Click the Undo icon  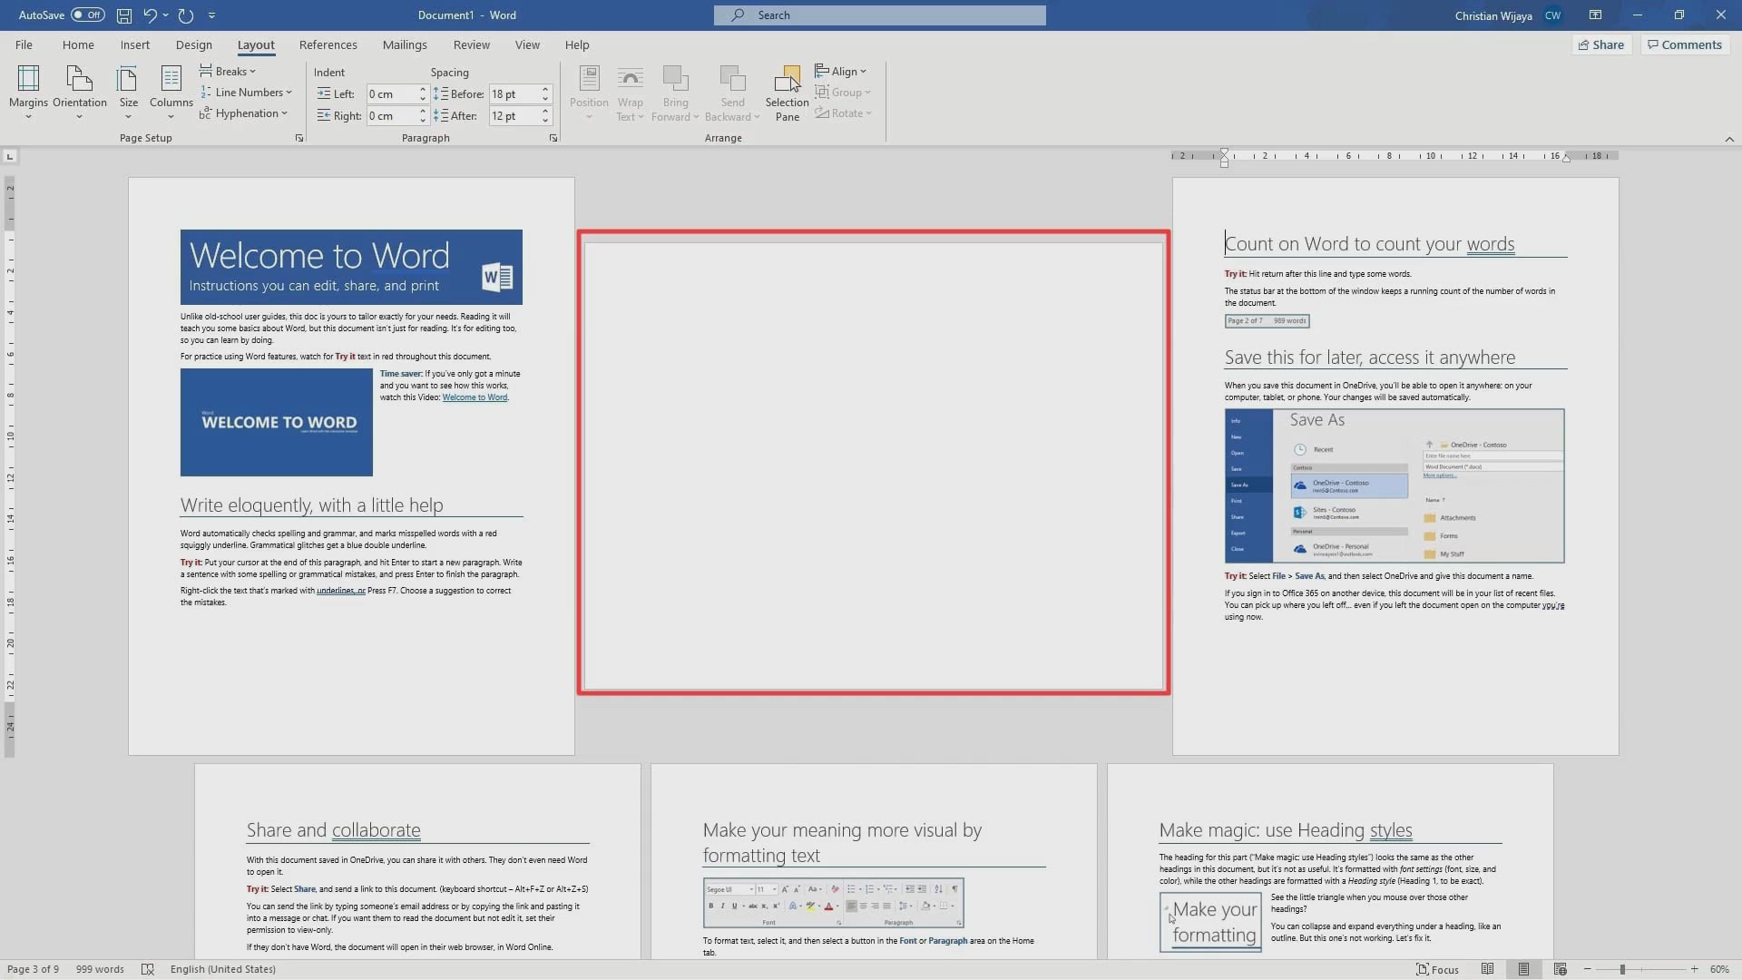[151, 15]
